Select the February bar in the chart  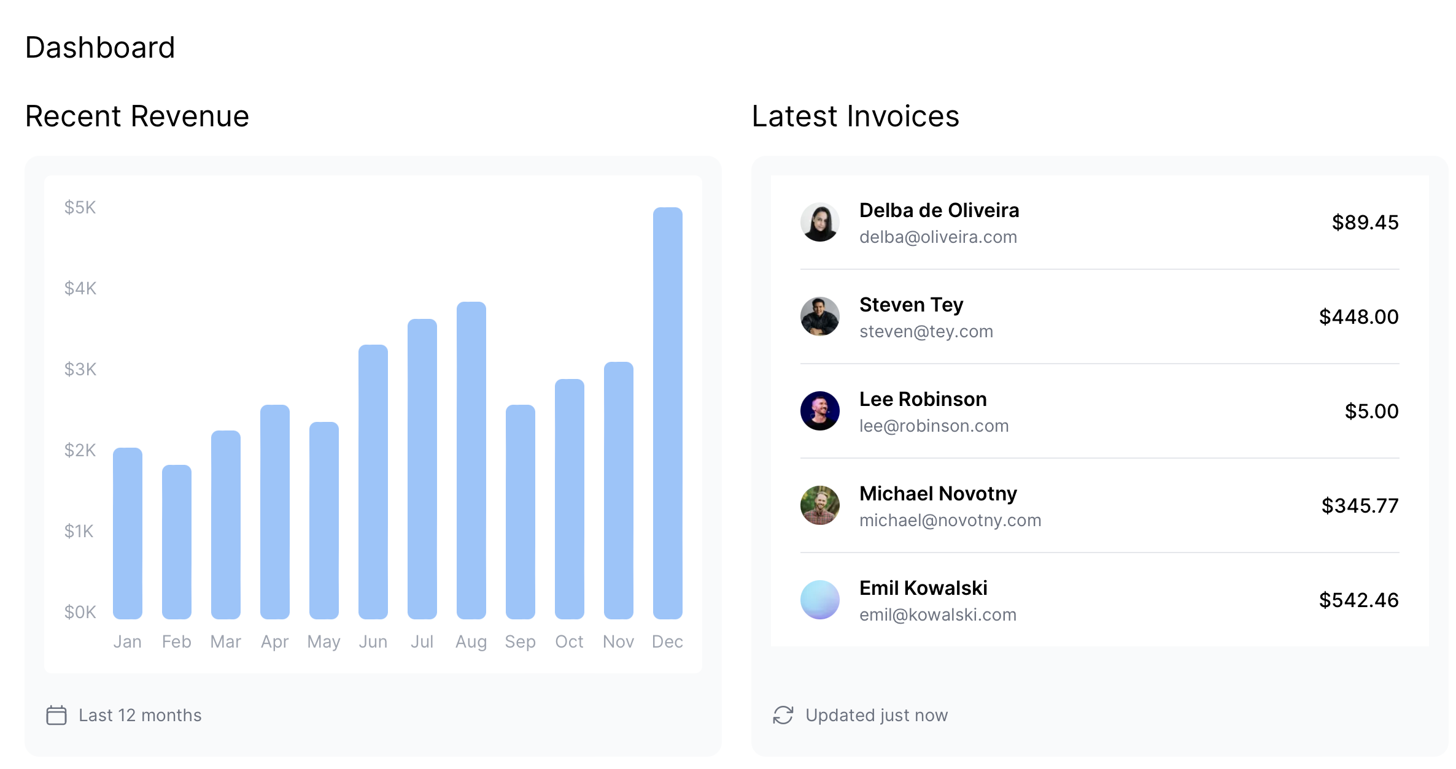(176, 541)
